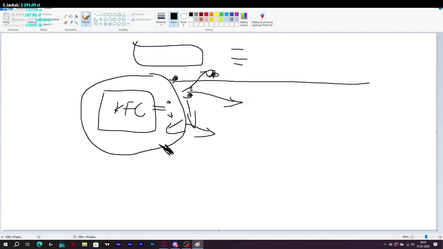Image resolution: width=443 pixels, height=249 pixels.
Task: Select the Color picker eyedropper tool
Action: [71, 22]
